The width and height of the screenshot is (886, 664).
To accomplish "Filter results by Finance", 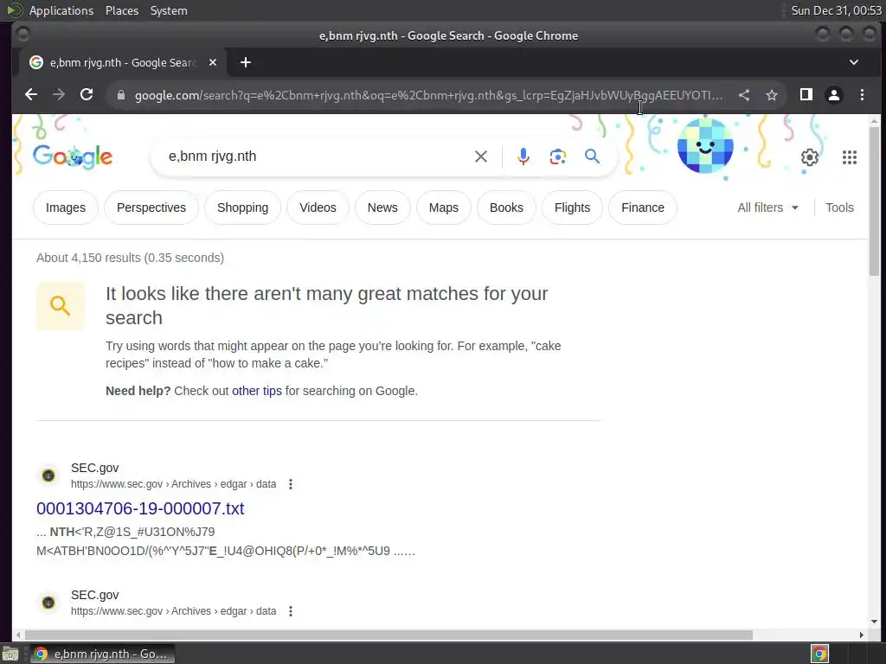I will 643,207.
